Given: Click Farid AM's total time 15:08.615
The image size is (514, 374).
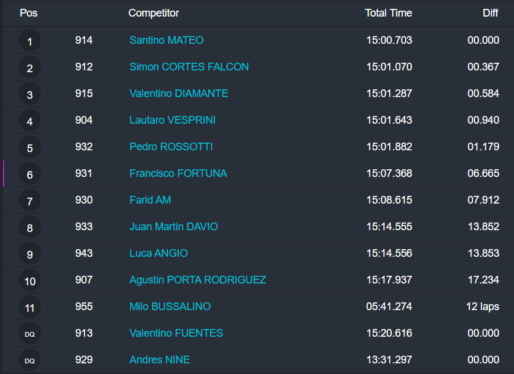Looking at the screenshot, I should 389,200.
